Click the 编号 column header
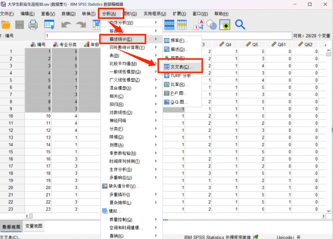 coord(38,45)
